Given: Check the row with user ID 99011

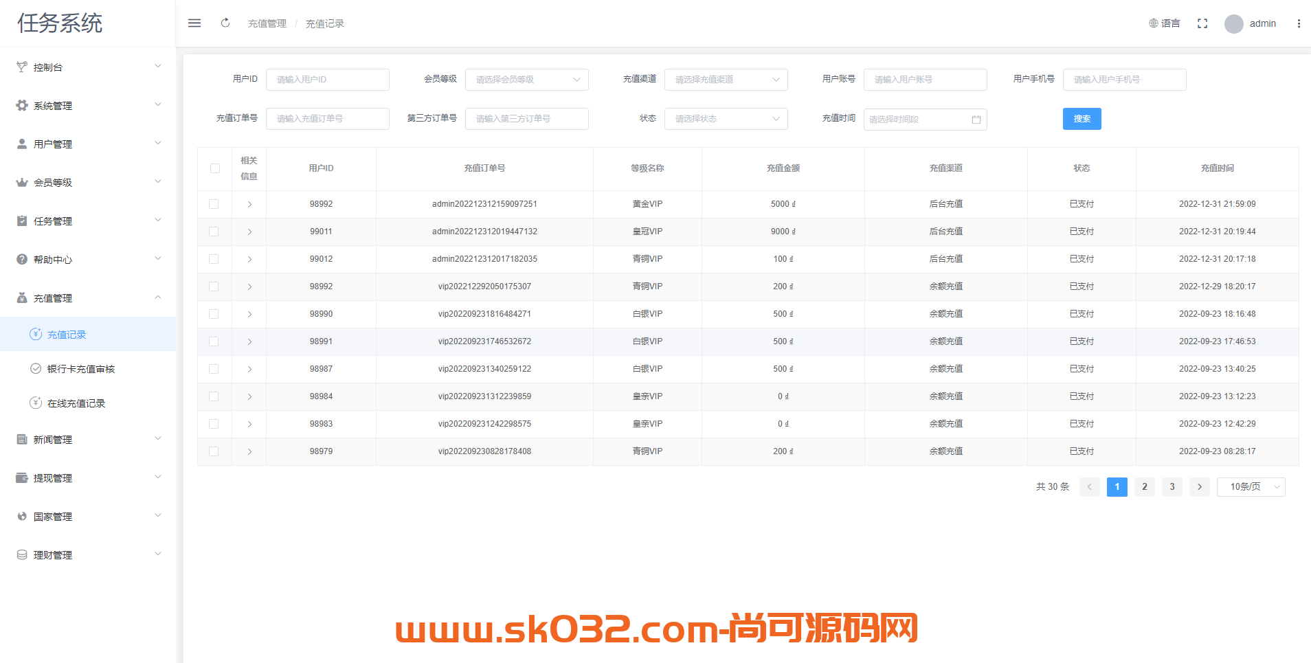Looking at the screenshot, I should [x=214, y=232].
